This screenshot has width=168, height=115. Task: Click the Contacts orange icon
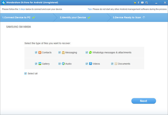40,52
